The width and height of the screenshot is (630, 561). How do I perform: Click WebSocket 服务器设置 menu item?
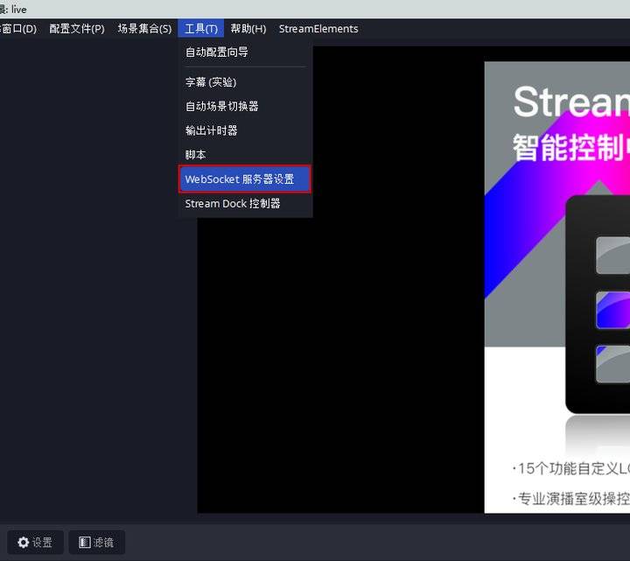pos(245,179)
